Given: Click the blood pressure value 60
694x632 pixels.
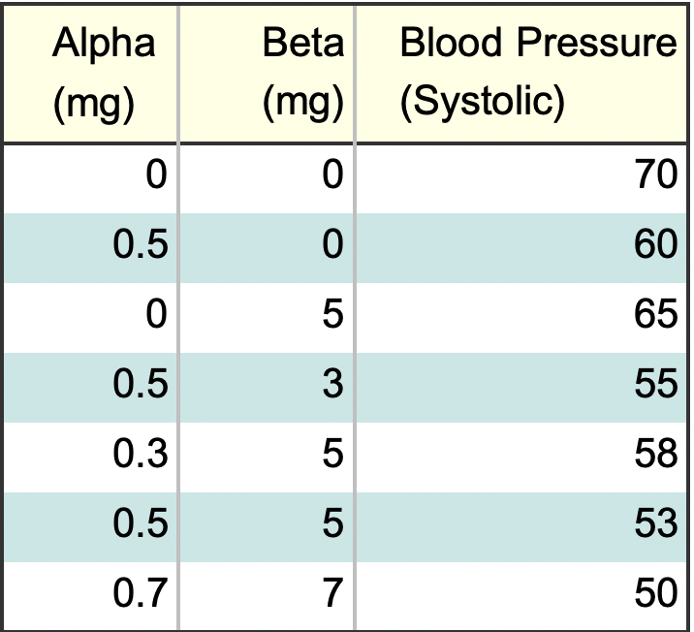Looking at the screenshot, I should [651, 246].
